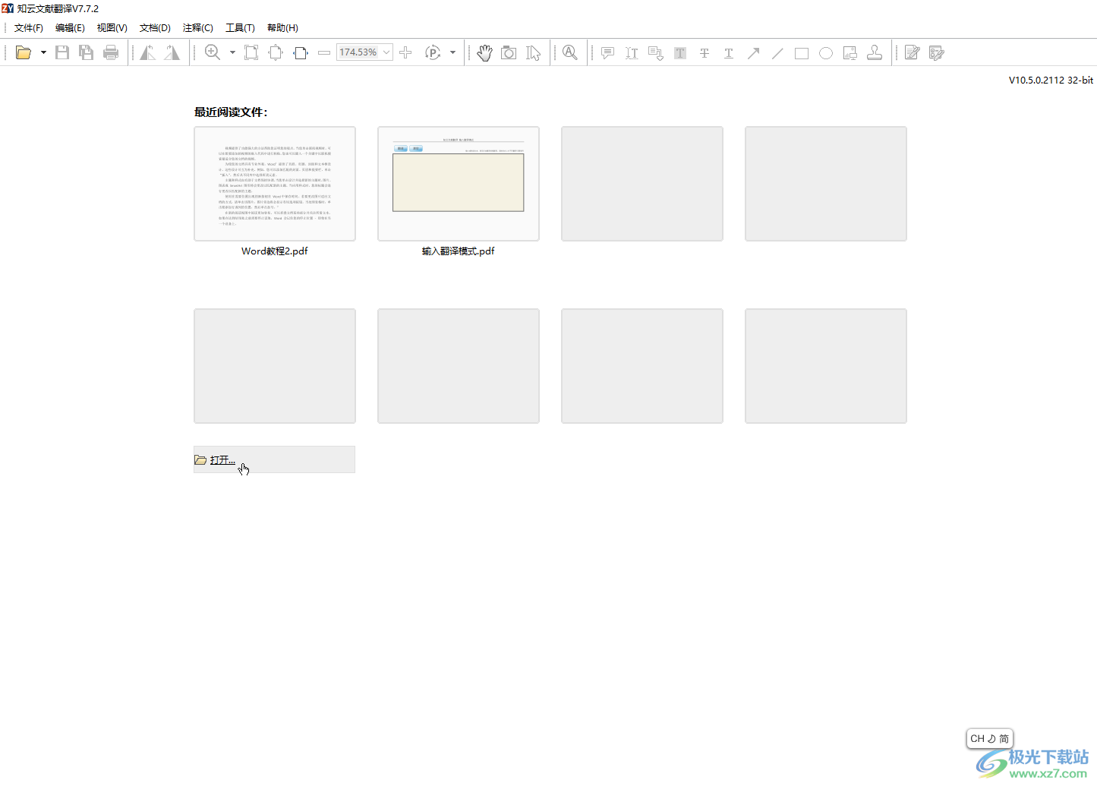Open the 编辑(E) menu
This screenshot has width=1097, height=786.
[70, 27]
